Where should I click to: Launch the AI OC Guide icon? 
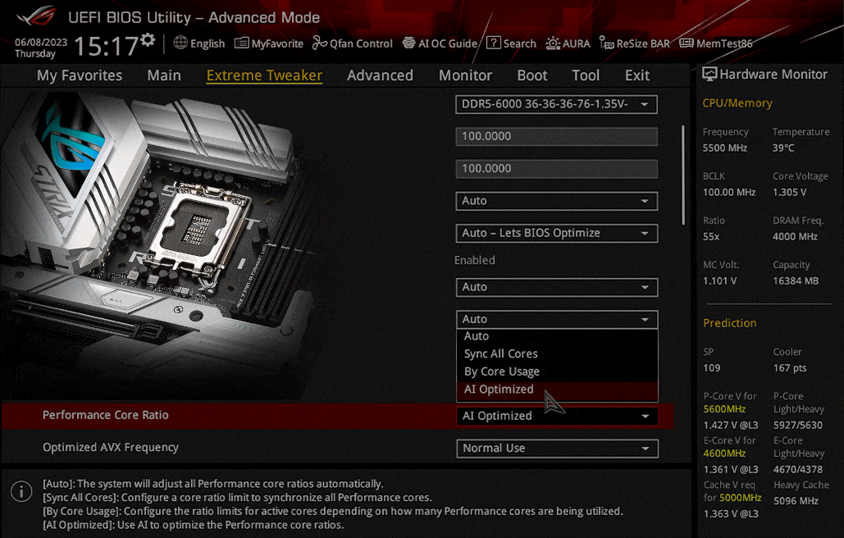tap(409, 43)
